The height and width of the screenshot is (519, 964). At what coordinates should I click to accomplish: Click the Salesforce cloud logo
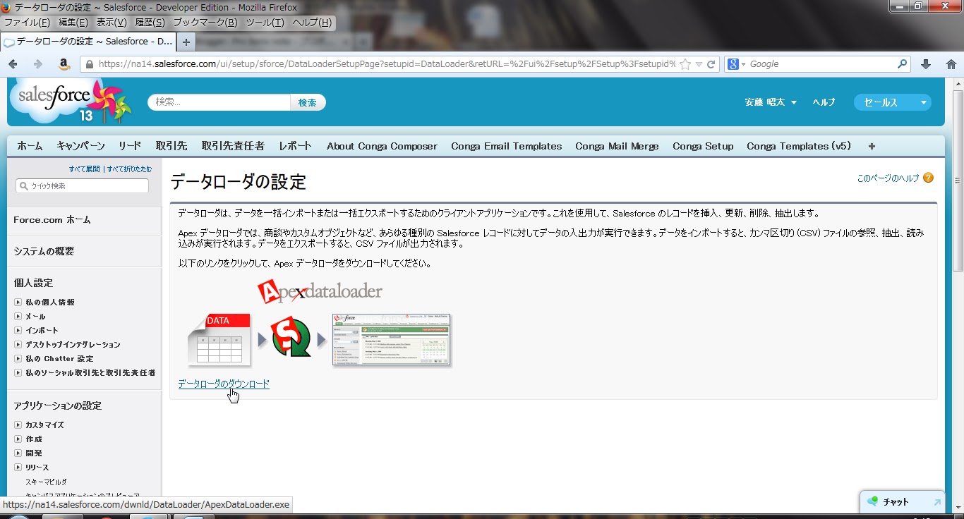coord(71,102)
